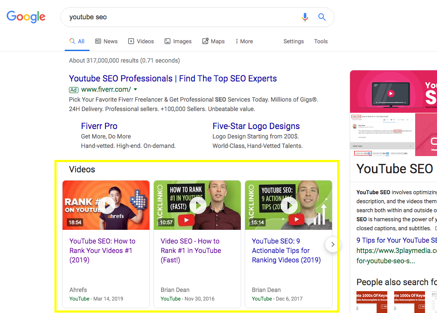Open Youtube SEO Professionals ad headline
Image resolution: width=437 pixels, height=313 pixels.
173,78
